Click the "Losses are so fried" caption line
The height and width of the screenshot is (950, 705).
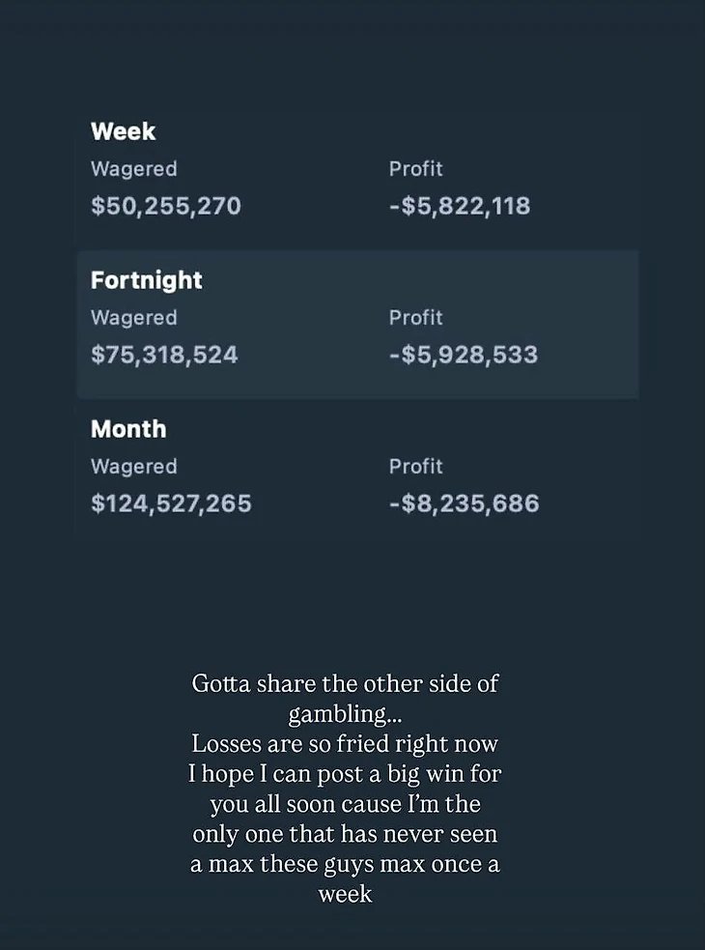345,744
